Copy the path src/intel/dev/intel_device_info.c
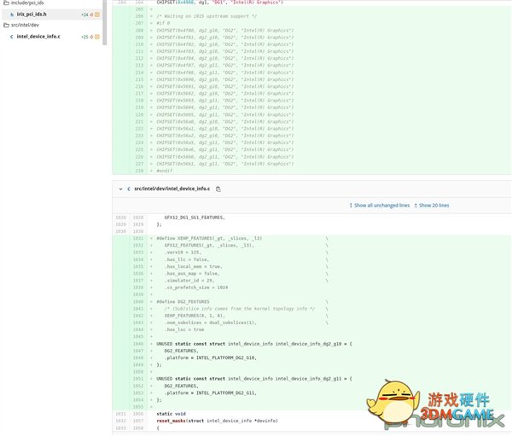This screenshot has width=512, height=436. tap(218, 189)
